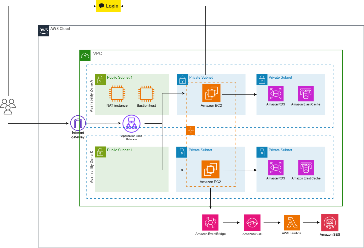
Task: Click the "Amazon ElastiCache" label in Availability Zone A
Action: [x=306, y=104]
